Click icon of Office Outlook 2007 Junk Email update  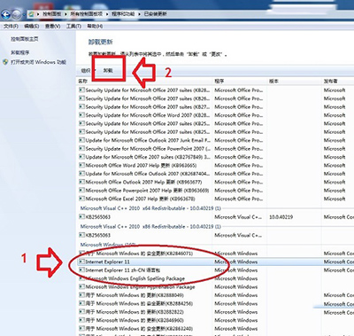(81, 140)
